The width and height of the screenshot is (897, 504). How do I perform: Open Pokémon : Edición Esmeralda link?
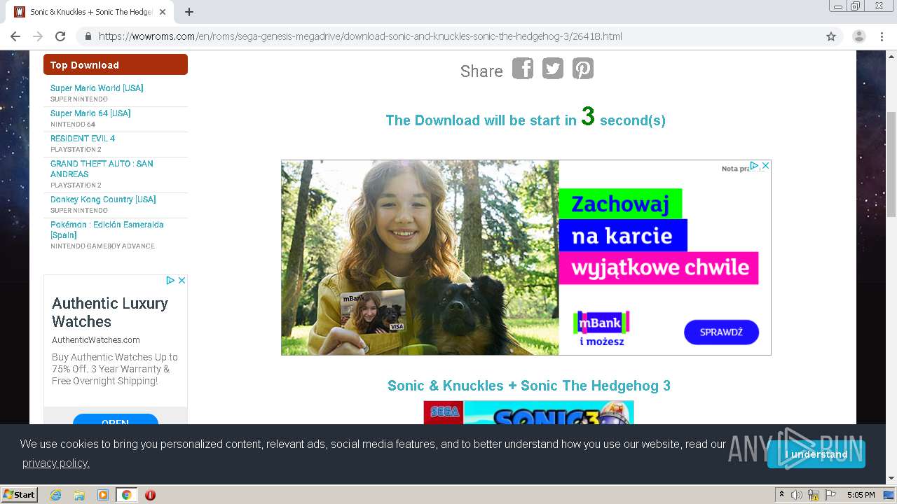(107, 230)
